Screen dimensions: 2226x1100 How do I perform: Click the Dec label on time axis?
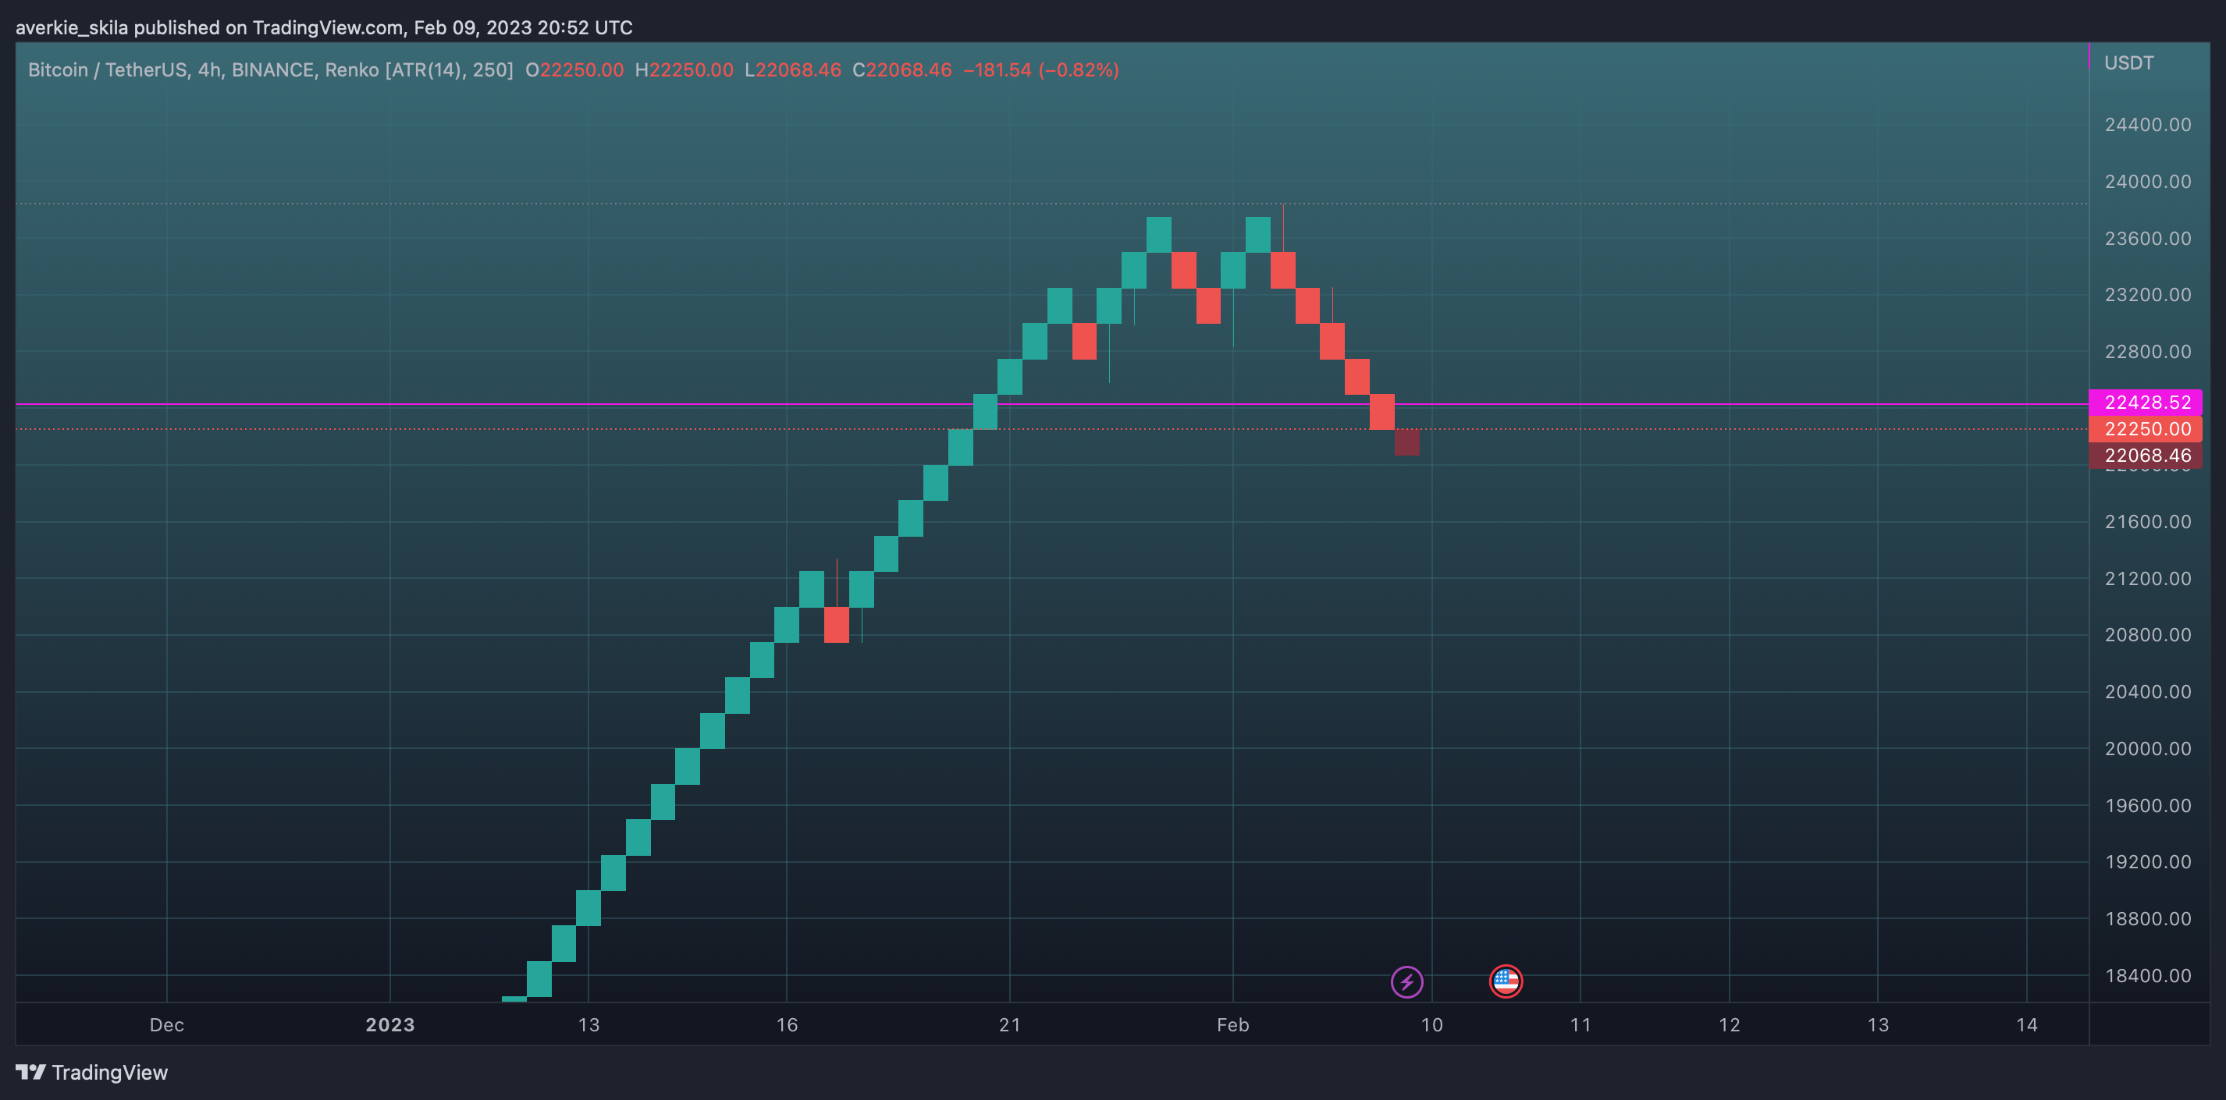tap(167, 1025)
